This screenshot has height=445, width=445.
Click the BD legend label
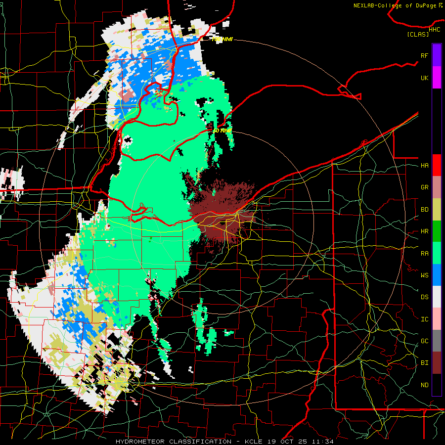tap(424, 210)
